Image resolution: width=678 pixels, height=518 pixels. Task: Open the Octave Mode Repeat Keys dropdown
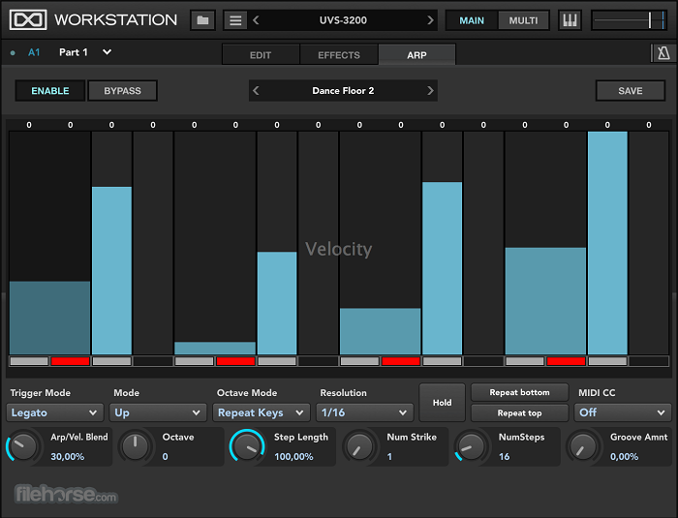(x=262, y=412)
